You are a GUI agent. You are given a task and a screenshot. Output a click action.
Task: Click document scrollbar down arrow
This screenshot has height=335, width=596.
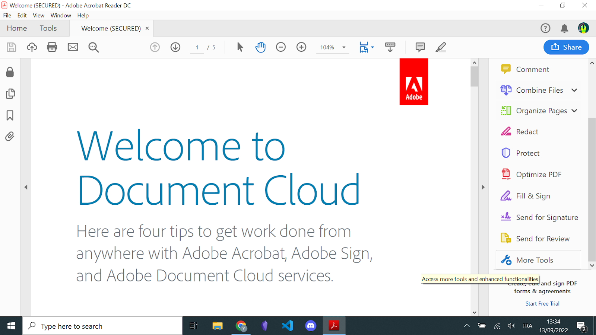tap(474, 312)
